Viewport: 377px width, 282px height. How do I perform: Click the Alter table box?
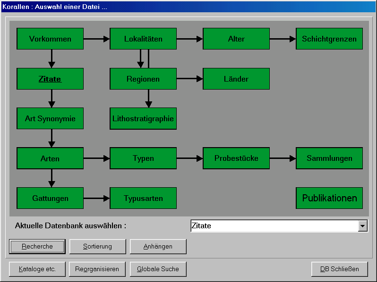click(236, 39)
